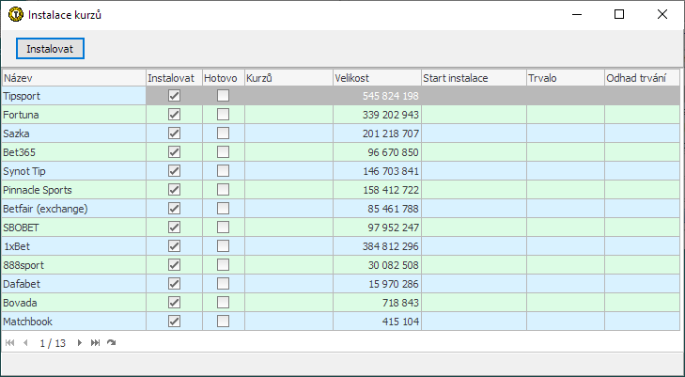Uncheck Instalovat checkbox for SBOBET
685x377 pixels.
(x=175, y=228)
